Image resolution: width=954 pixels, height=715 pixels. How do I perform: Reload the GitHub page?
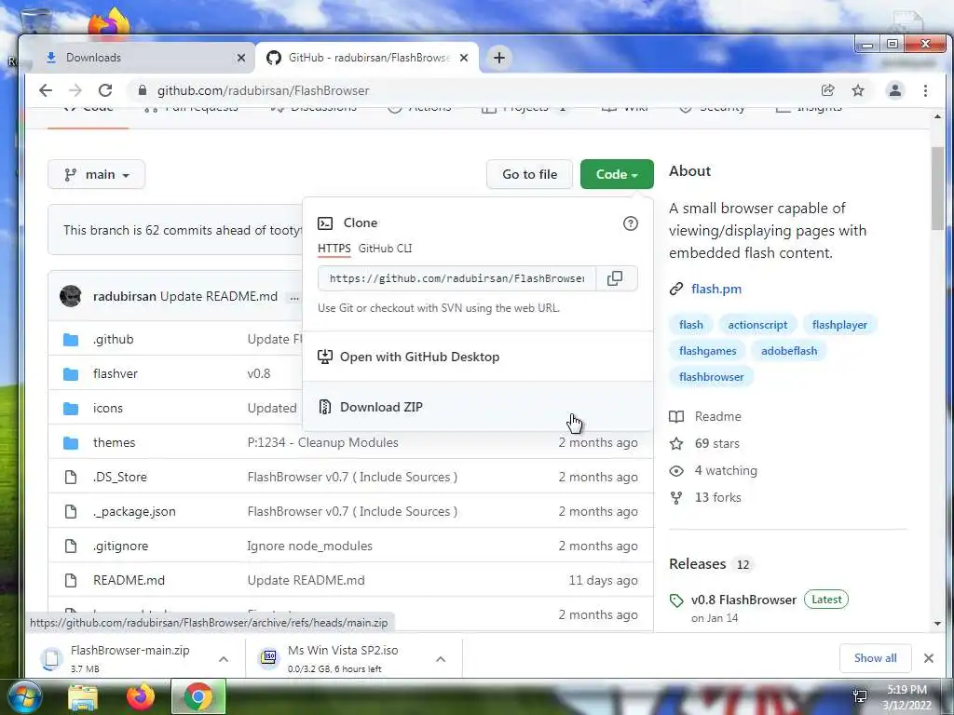[105, 90]
